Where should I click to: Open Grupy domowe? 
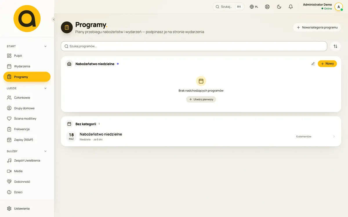(27, 108)
